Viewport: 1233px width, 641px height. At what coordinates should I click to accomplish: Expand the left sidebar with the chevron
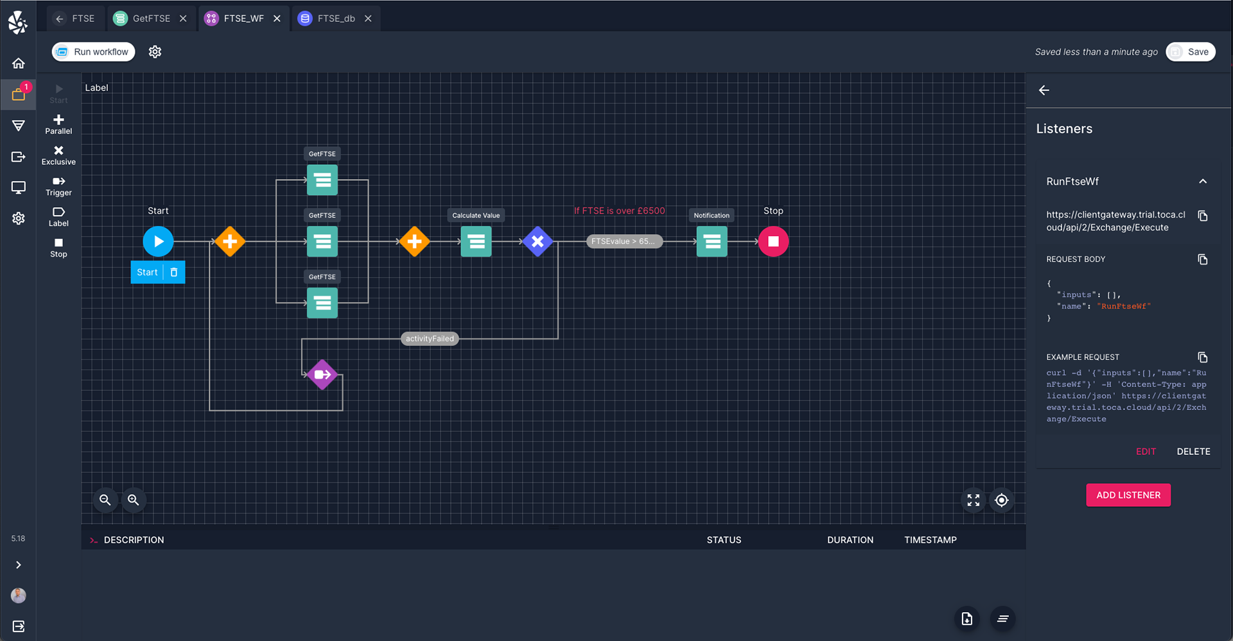click(x=18, y=565)
